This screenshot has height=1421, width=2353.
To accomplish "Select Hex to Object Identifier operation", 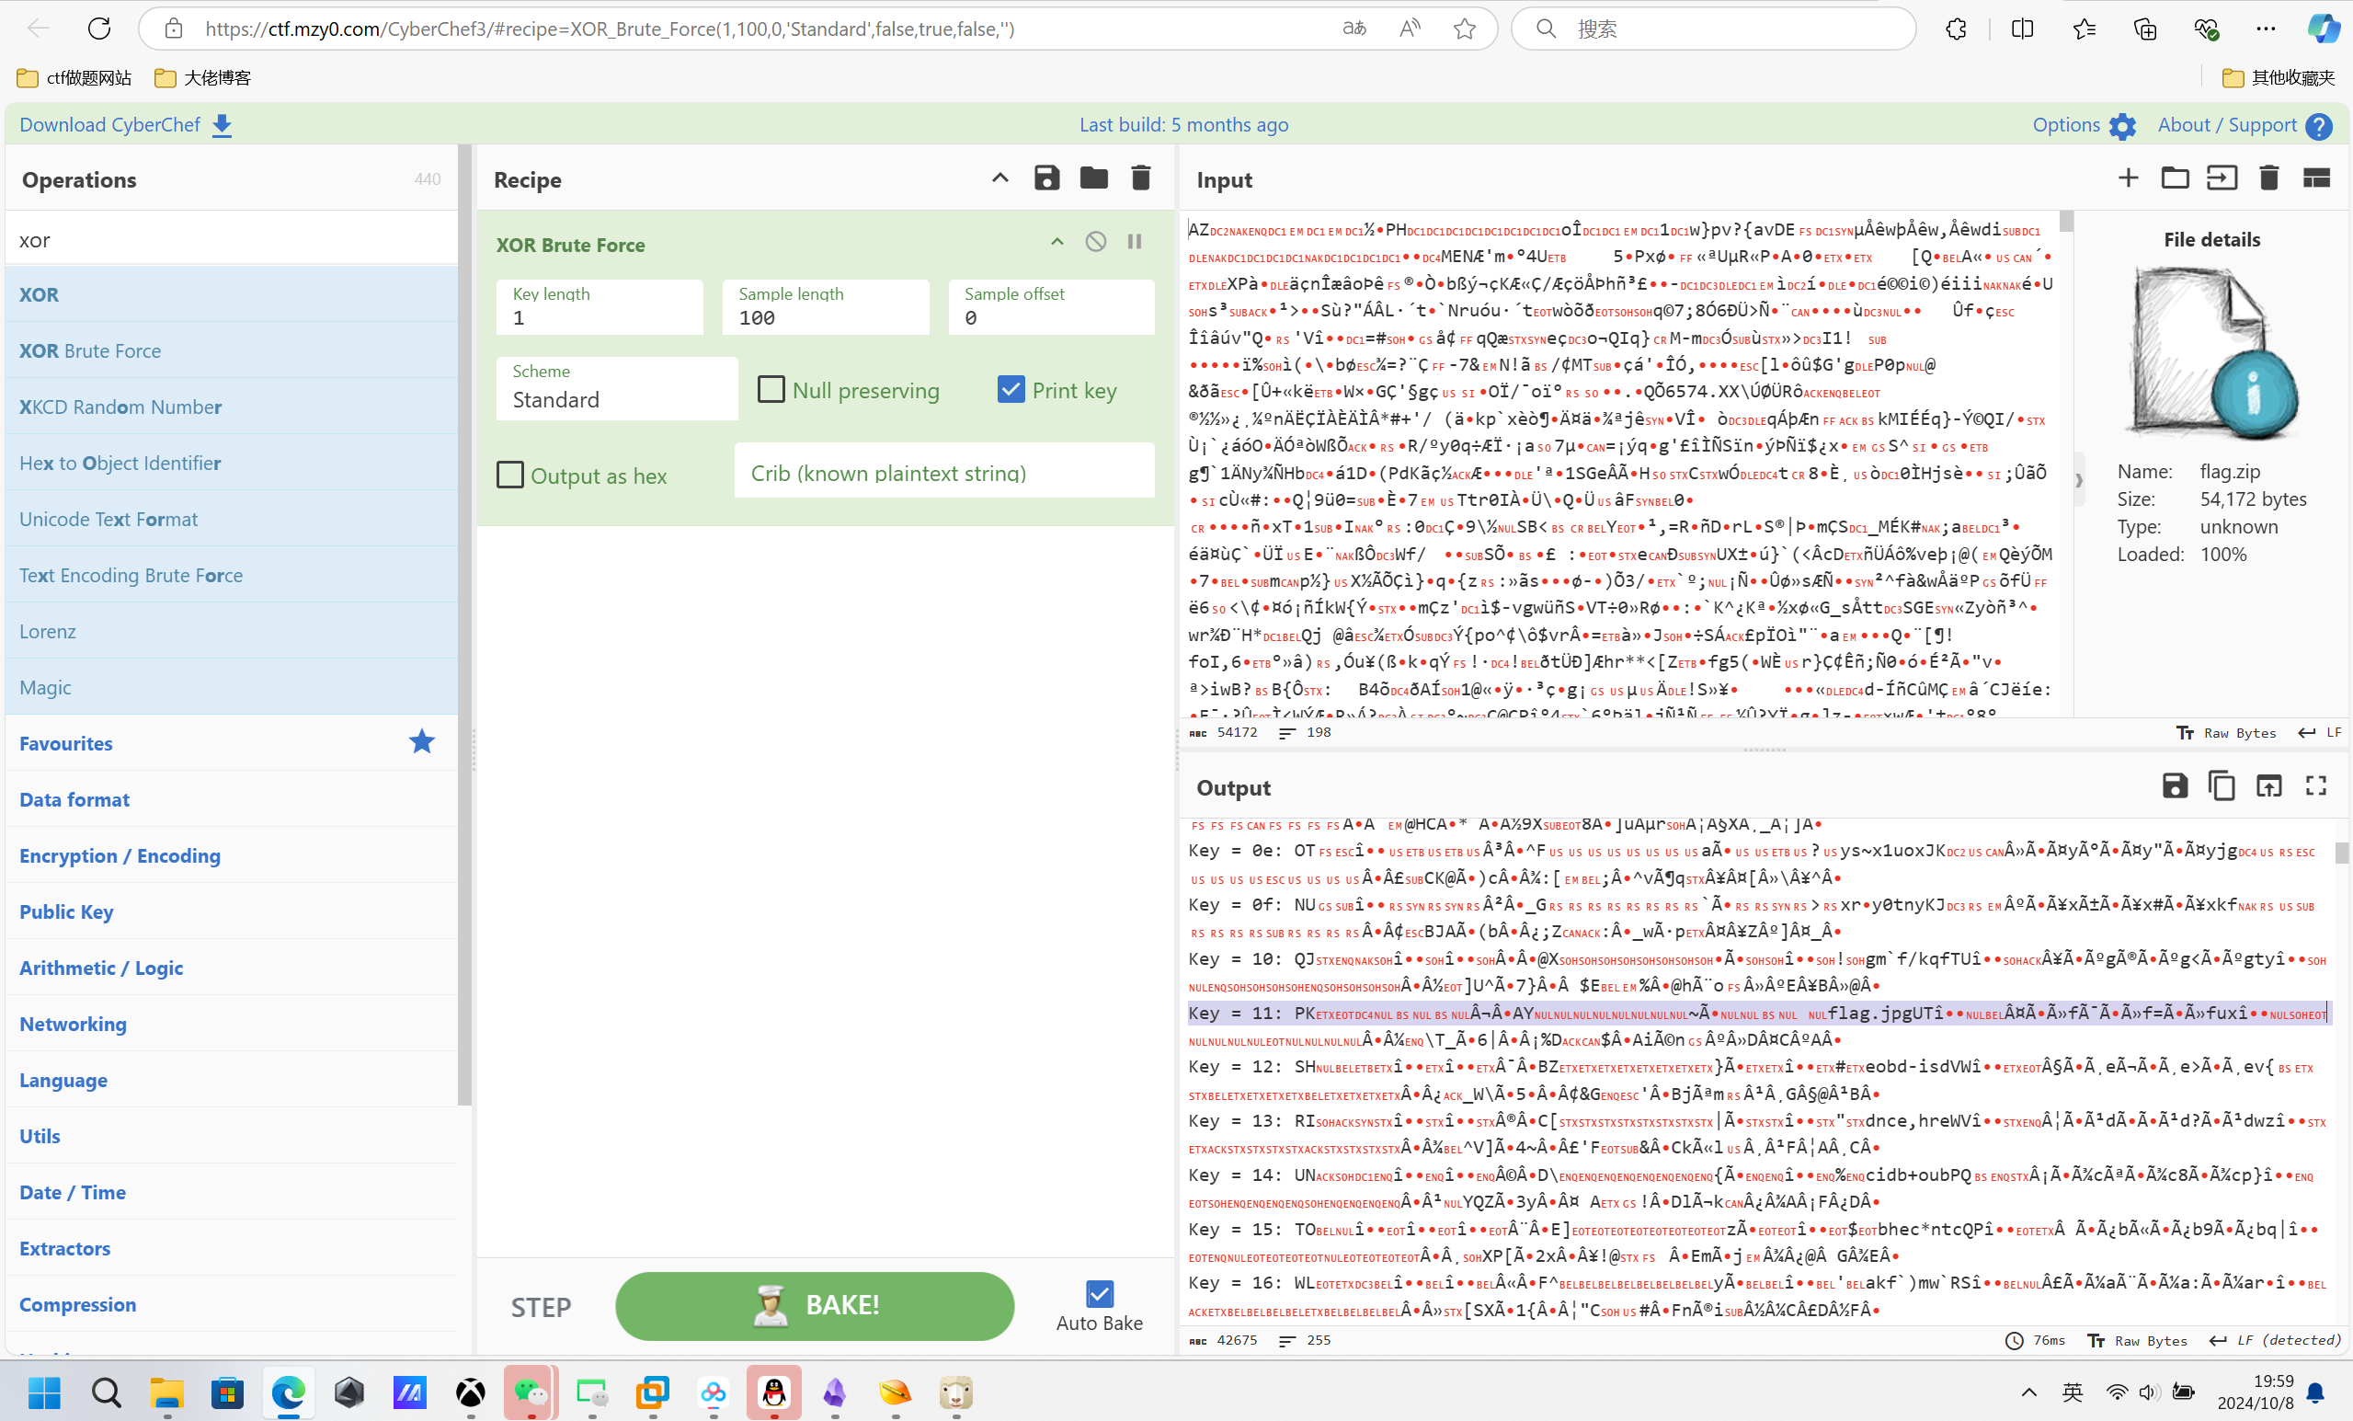I will coord(231,463).
